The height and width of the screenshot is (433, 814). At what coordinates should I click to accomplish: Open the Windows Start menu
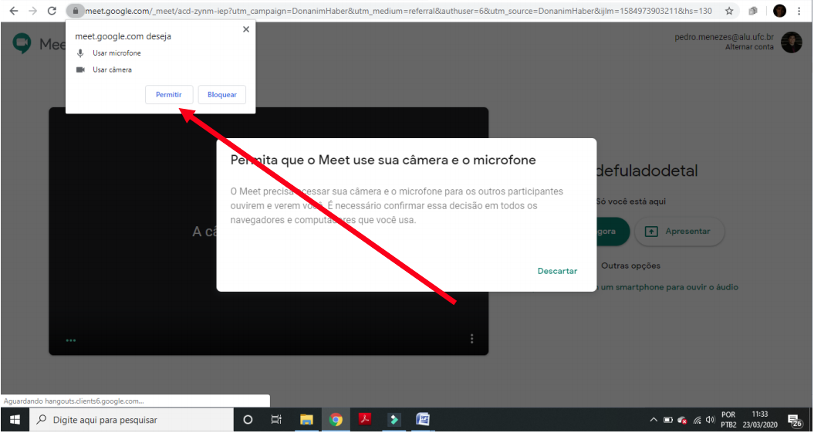pyautogui.click(x=15, y=420)
